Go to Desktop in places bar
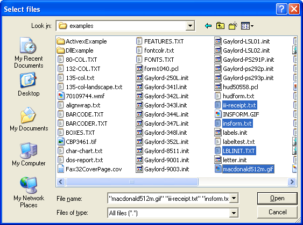Viewport: 303px width, 225px height. click(x=29, y=84)
